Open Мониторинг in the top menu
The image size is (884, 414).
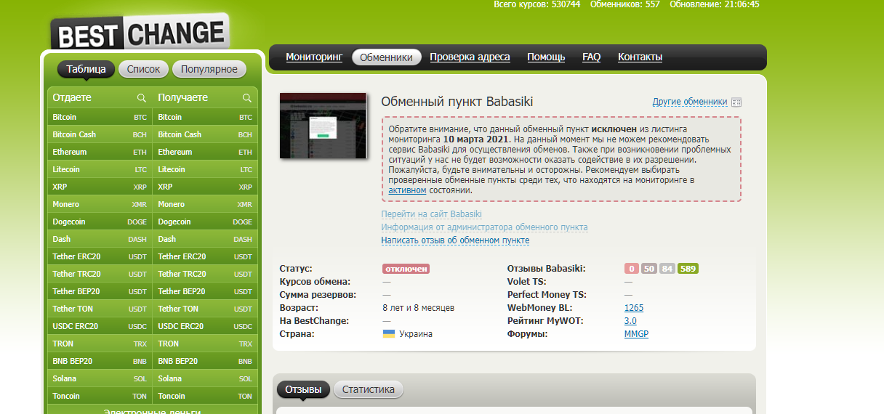(x=314, y=57)
